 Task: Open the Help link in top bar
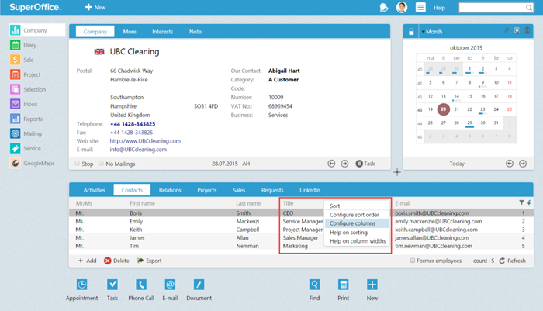[x=439, y=8]
